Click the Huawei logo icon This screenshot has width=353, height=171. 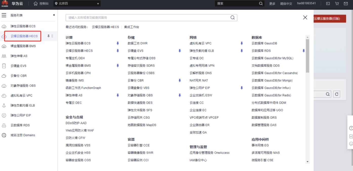click(x=5, y=4)
